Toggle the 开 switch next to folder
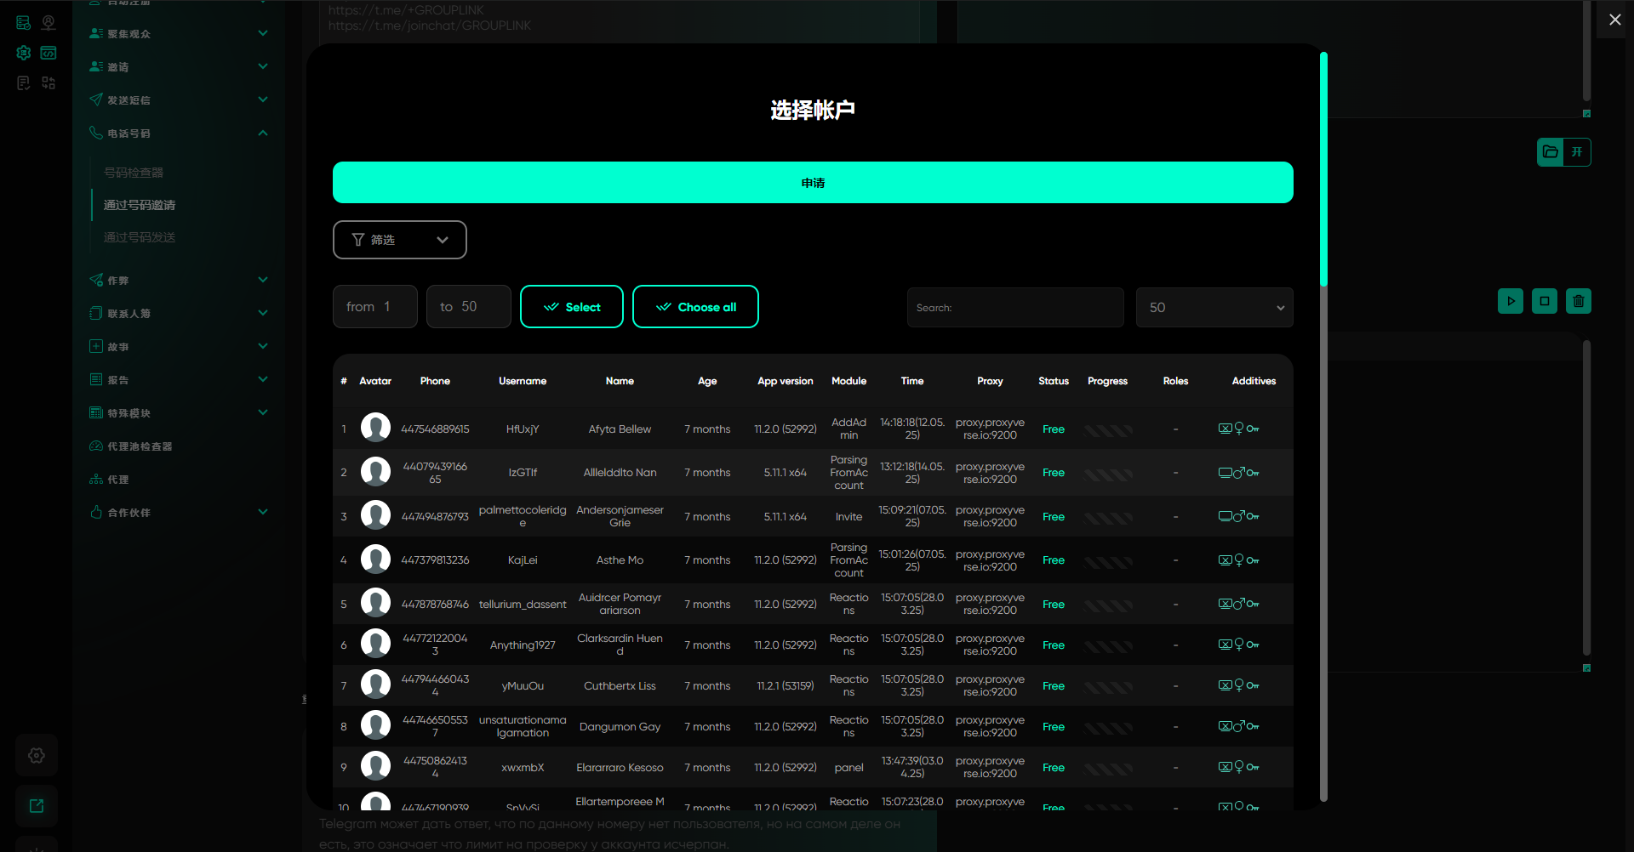This screenshot has height=852, width=1634. 1577,152
